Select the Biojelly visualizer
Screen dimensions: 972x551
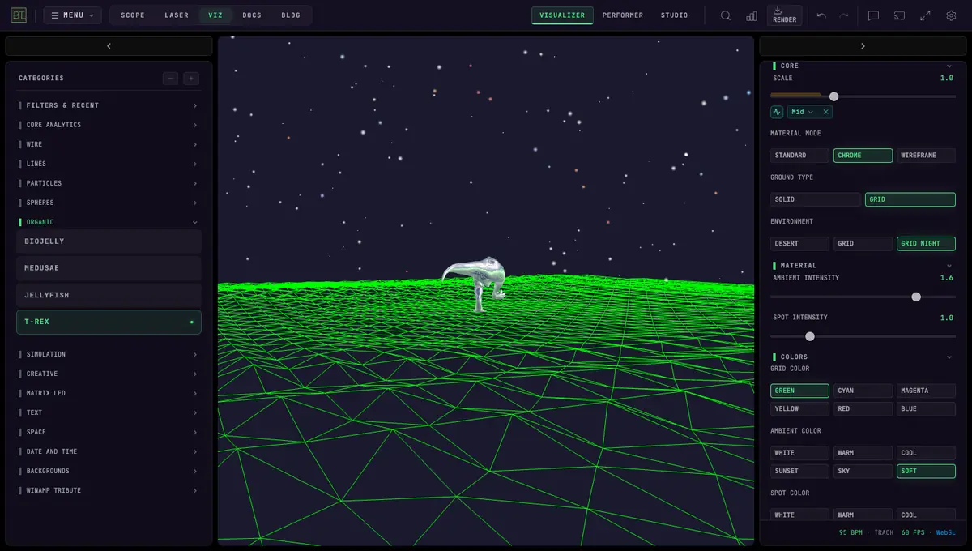click(109, 241)
